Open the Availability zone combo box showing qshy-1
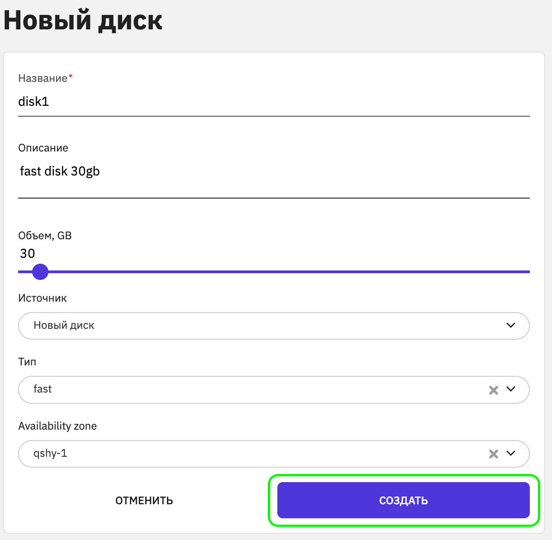 coord(274,454)
